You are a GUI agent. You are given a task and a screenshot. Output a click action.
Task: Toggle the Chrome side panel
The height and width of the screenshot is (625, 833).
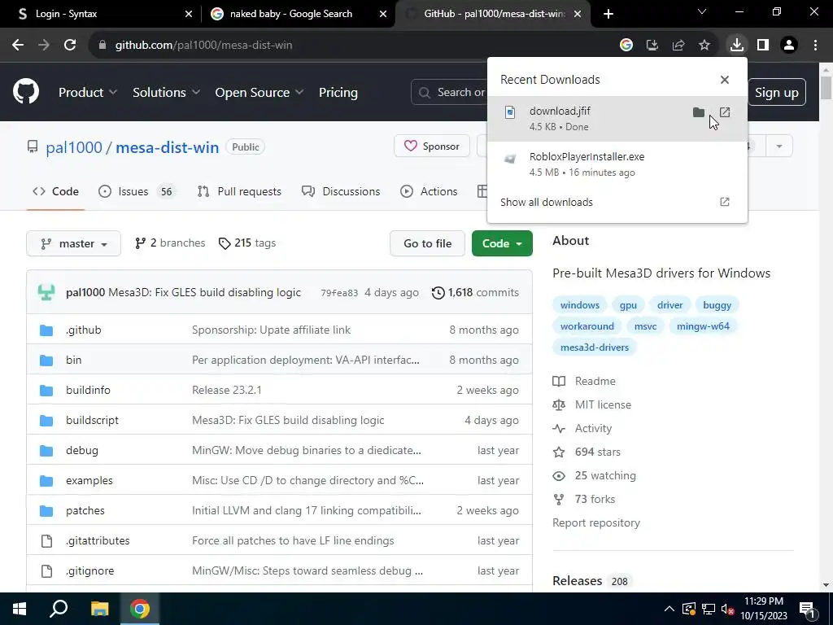(763, 46)
